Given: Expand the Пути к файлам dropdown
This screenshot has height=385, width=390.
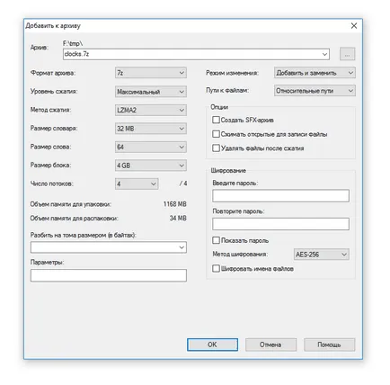Looking at the screenshot, I should [x=315, y=91].
